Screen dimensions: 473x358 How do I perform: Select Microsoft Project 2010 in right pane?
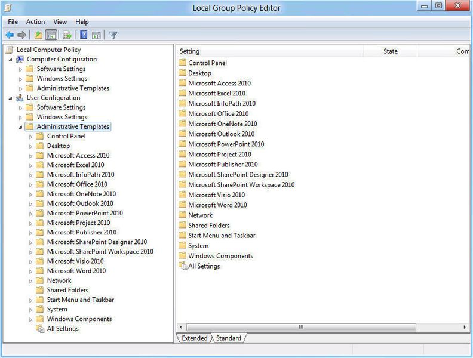pos(220,155)
